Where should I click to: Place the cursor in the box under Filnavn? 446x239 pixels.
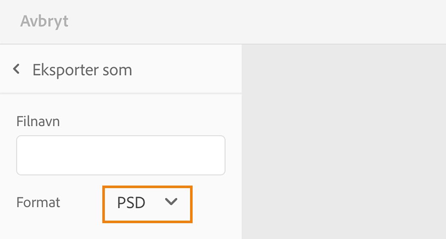(121, 155)
